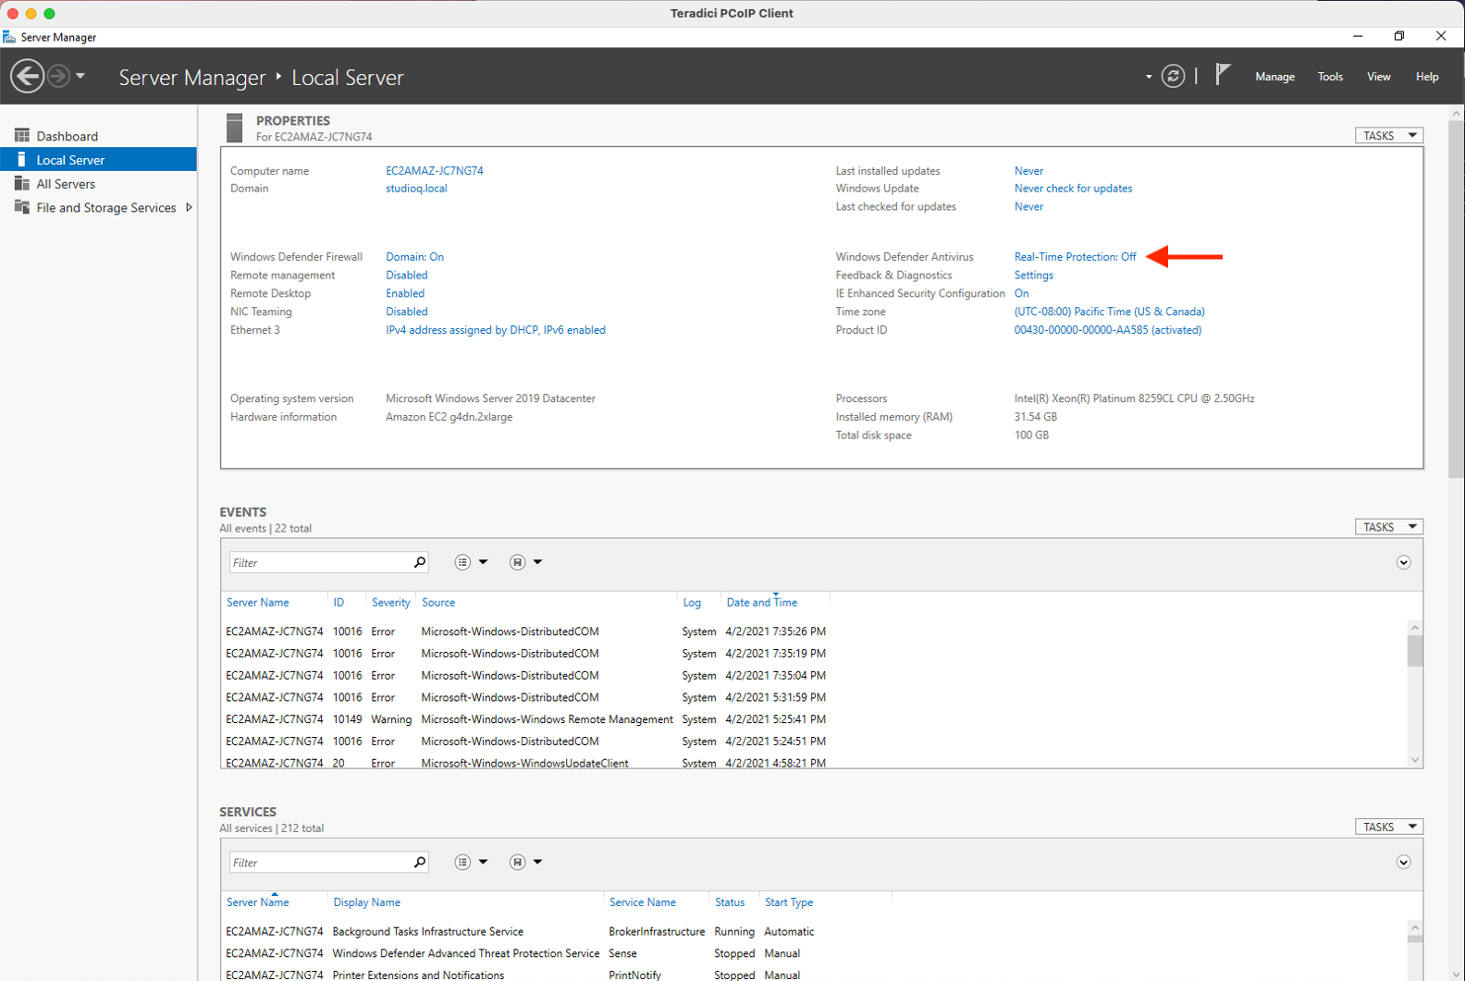The width and height of the screenshot is (1465, 981).
Task: Select the Background Tasks Infrastructure Service row
Action: pyautogui.click(x=814, y=931)
